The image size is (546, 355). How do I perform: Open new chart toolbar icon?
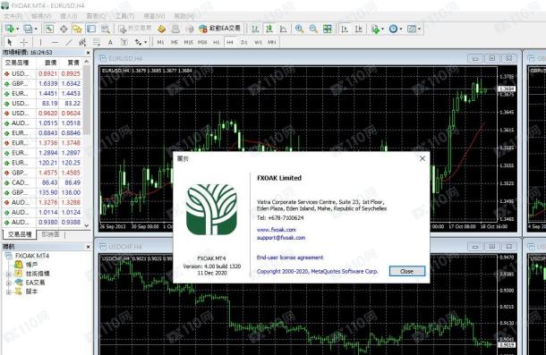pyautogui.click(x=11, y=29)
